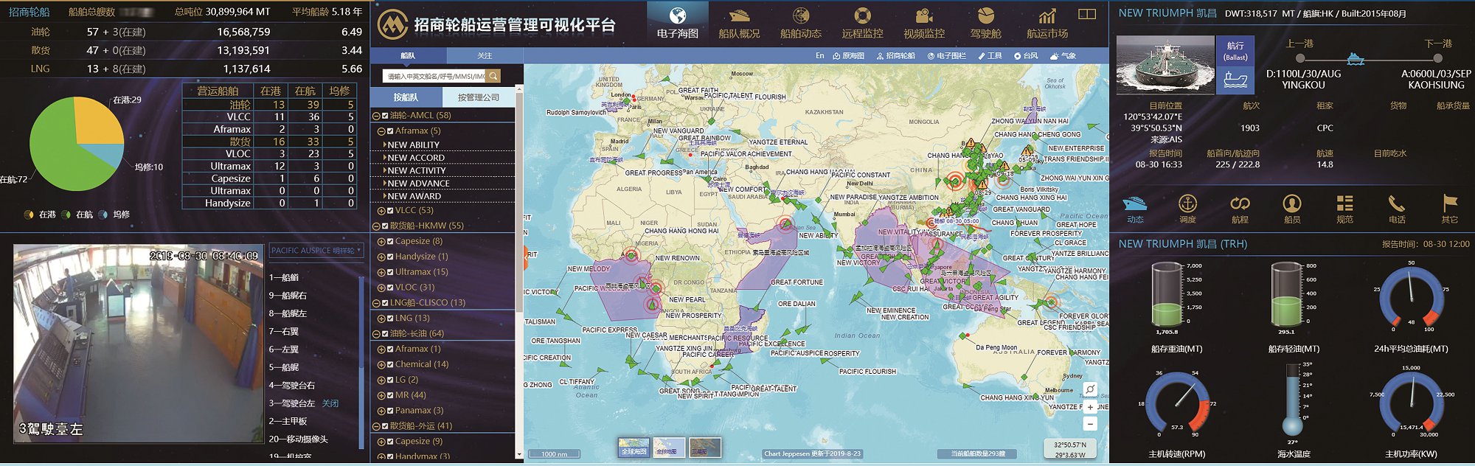Viewport: 1475px width, 466px height.
Task: Open the 工具 tools toolbar item
Action: (x=990, y=56)
